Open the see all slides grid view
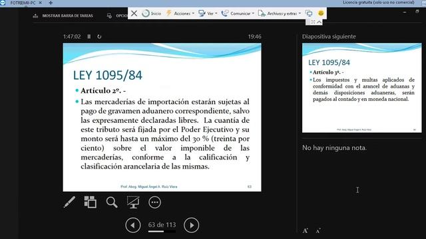 tap(91, 202)
